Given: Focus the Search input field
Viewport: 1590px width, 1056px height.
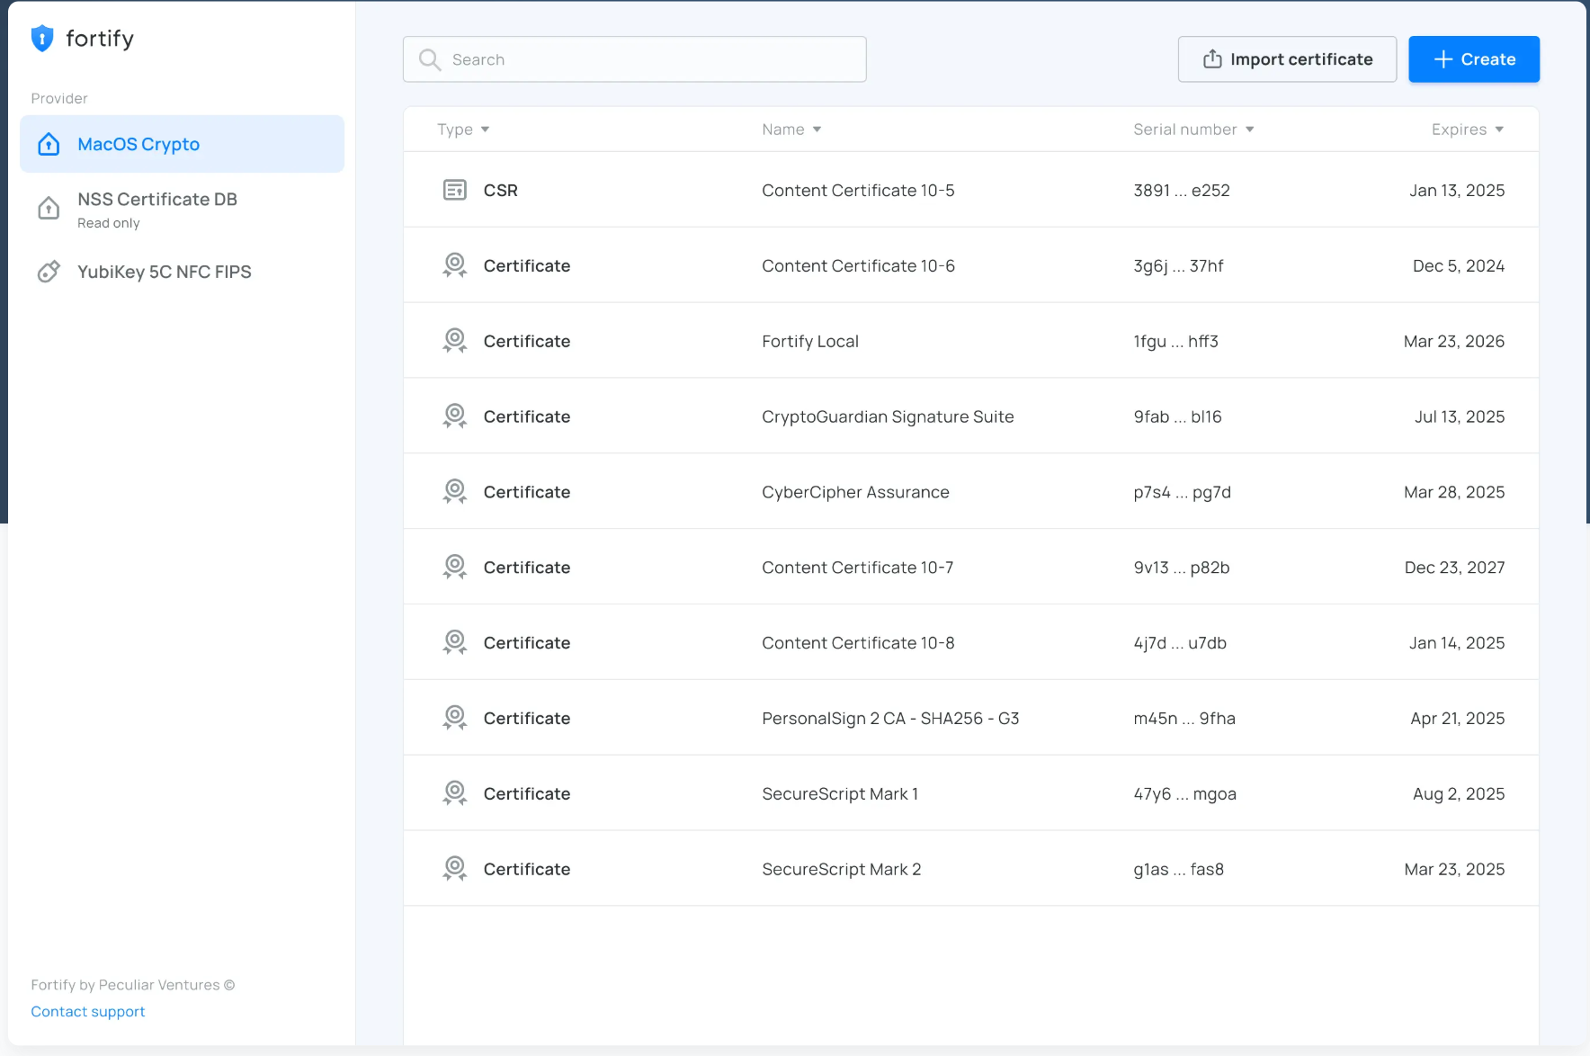Looking at the screenshot, I should click(x=635, y=59).
